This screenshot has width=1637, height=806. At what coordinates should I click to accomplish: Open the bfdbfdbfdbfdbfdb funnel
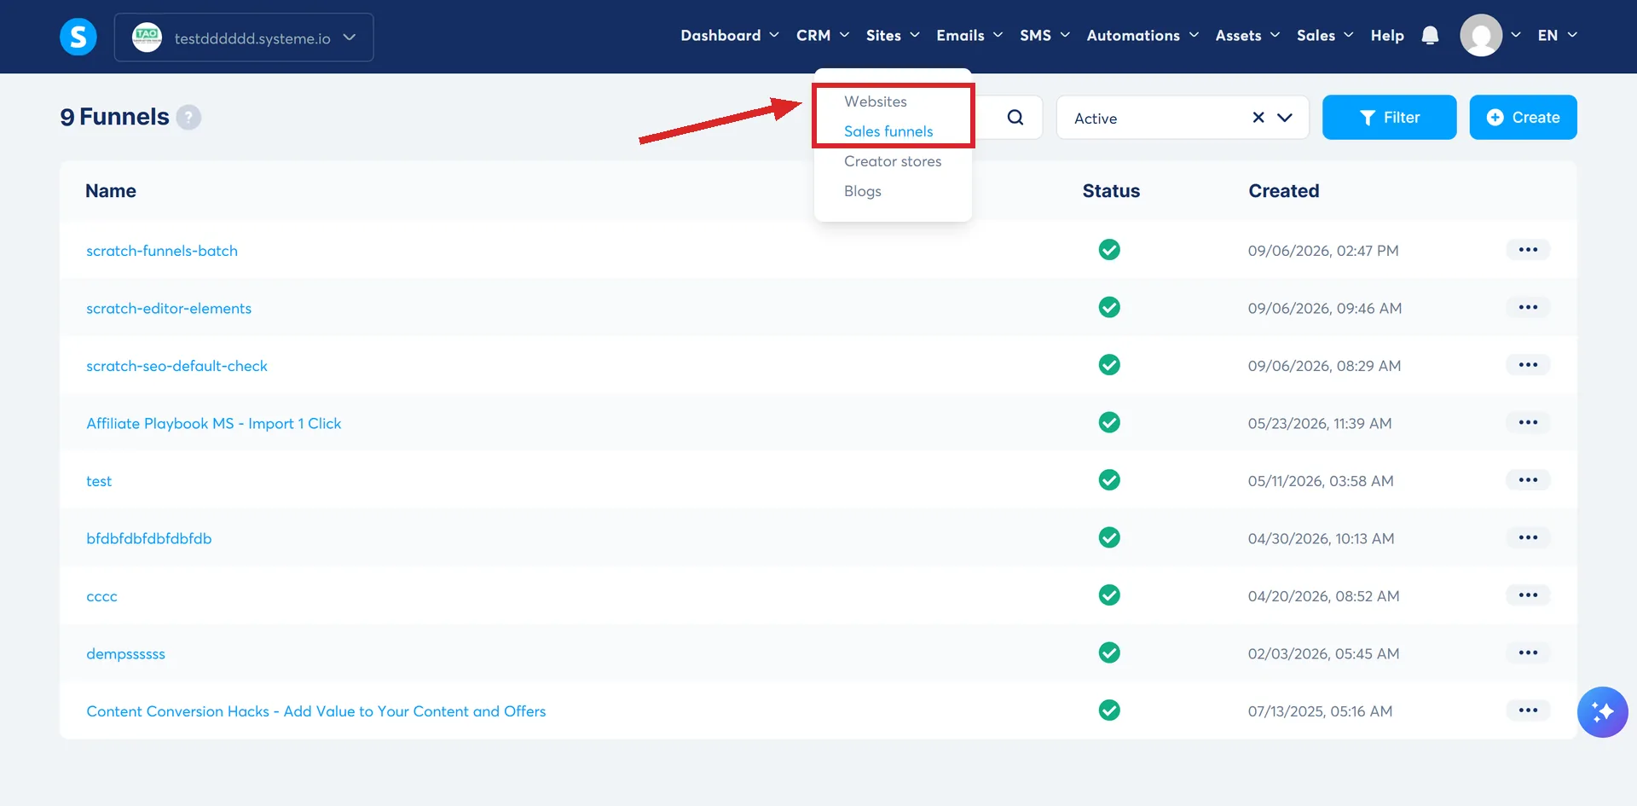[x=149, y=539]
